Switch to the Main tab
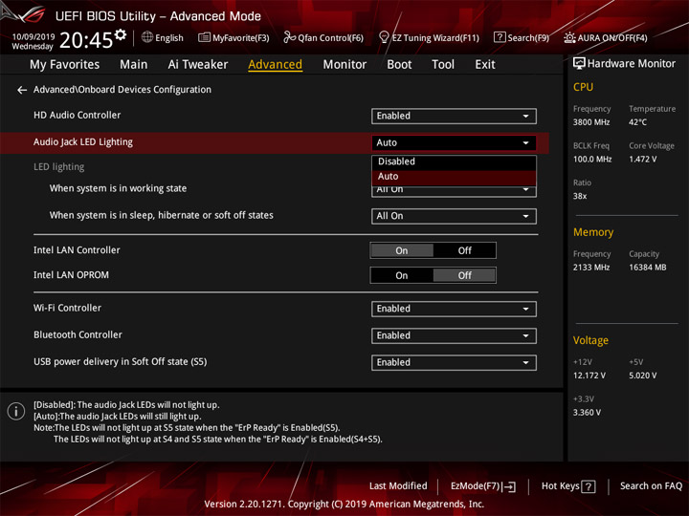 point(134,65)
